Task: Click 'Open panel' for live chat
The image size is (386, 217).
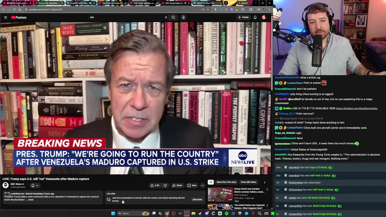Action: [197, 200]
